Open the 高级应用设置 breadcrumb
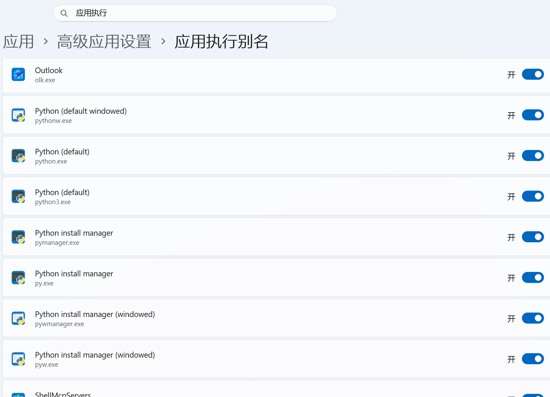The width and height of the screenshot is (550, 397). (104, 42)
